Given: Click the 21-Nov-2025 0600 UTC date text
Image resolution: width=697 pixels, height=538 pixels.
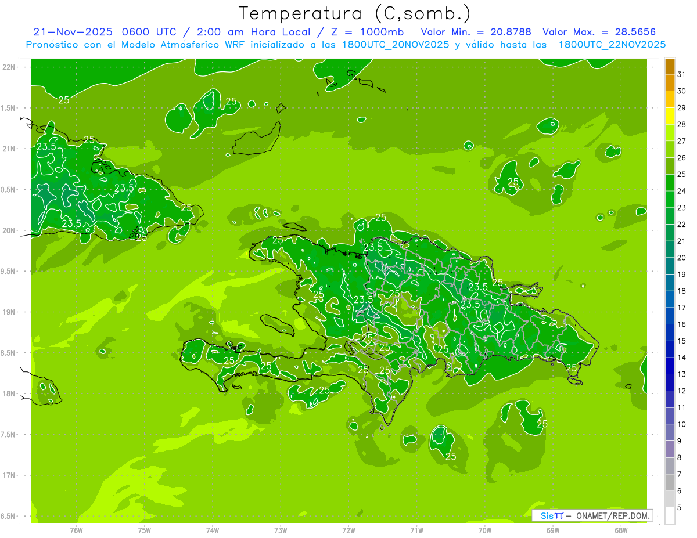Looking at the screenshot, I should click(106, 32).
